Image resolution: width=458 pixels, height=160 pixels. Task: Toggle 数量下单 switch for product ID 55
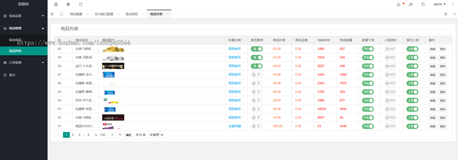(368, 92)
